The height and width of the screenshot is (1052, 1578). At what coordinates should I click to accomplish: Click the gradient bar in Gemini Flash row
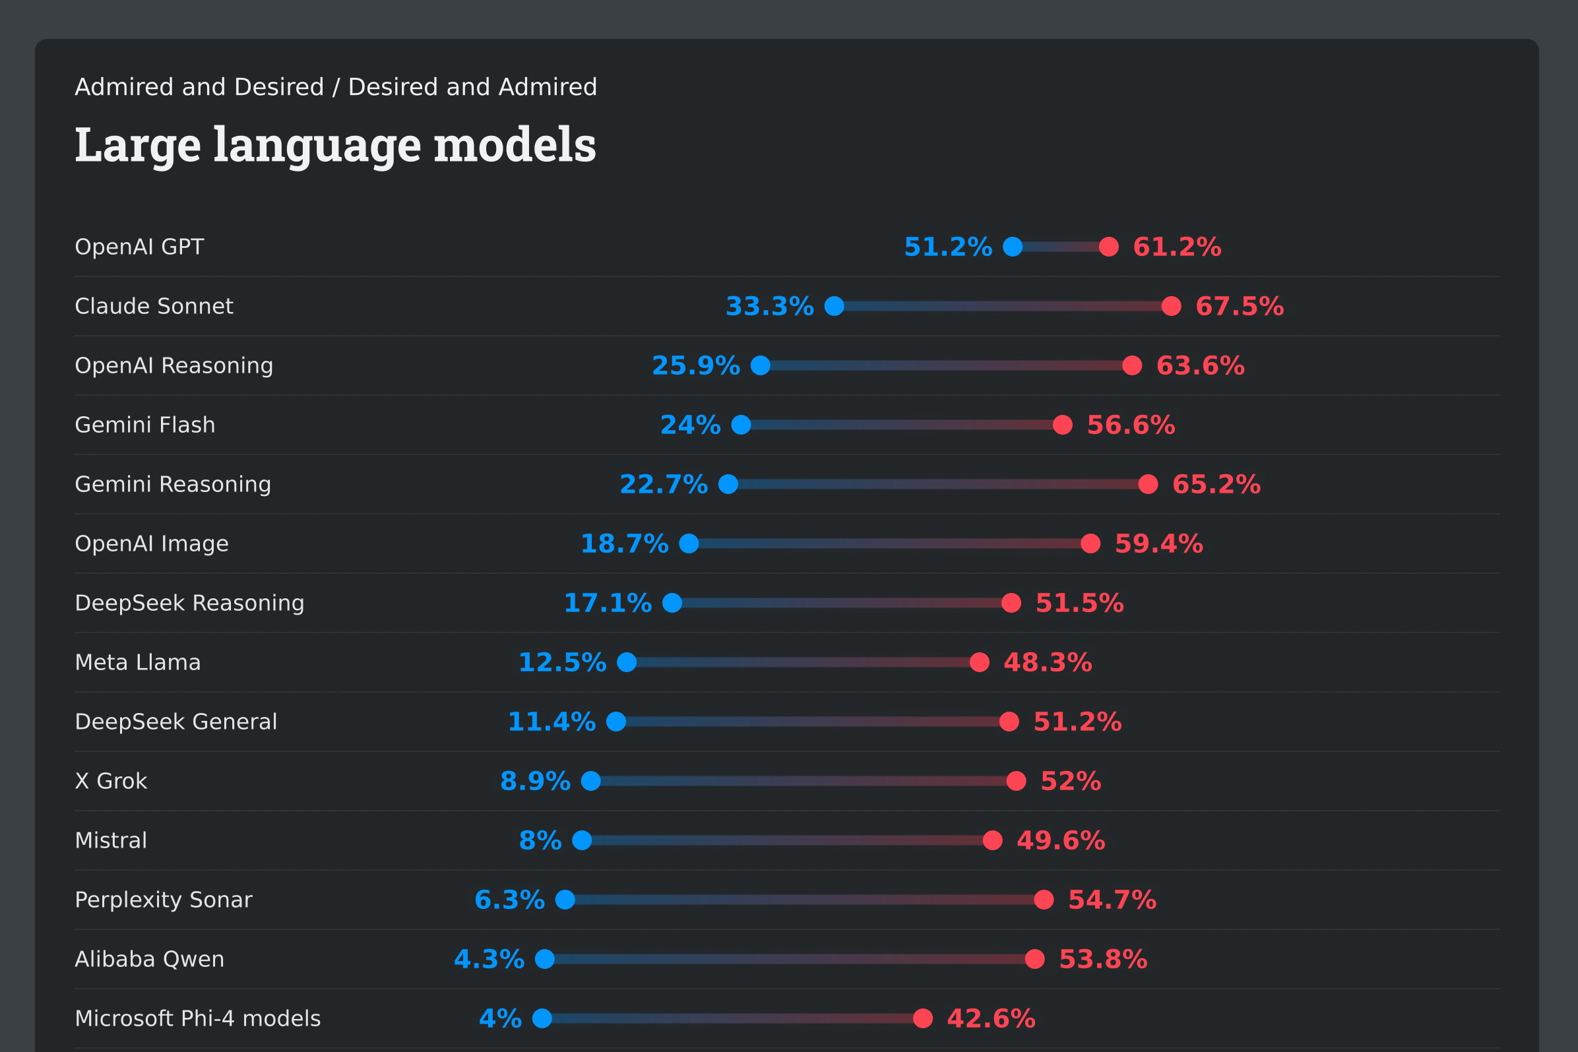pos(902,425)
